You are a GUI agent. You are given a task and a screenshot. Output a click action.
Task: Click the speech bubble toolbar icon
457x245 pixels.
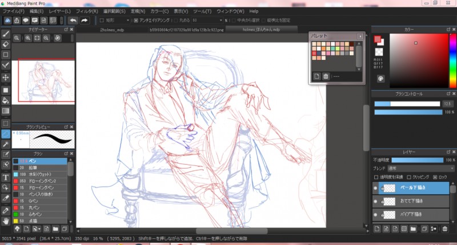[26, 21]
